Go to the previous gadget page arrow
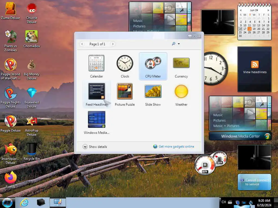This screenshot has height=208, width=278. pos(82,44)
